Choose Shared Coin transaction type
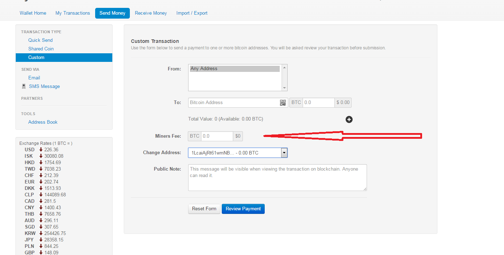The width and height of the screenshot is (504, 255). pos(41,49)
